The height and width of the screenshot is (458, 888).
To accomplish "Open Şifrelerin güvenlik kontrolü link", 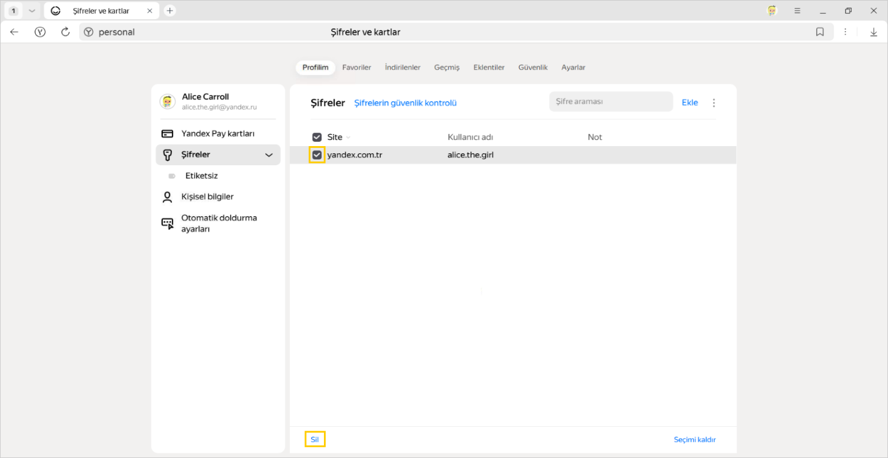I will [405, 103].
